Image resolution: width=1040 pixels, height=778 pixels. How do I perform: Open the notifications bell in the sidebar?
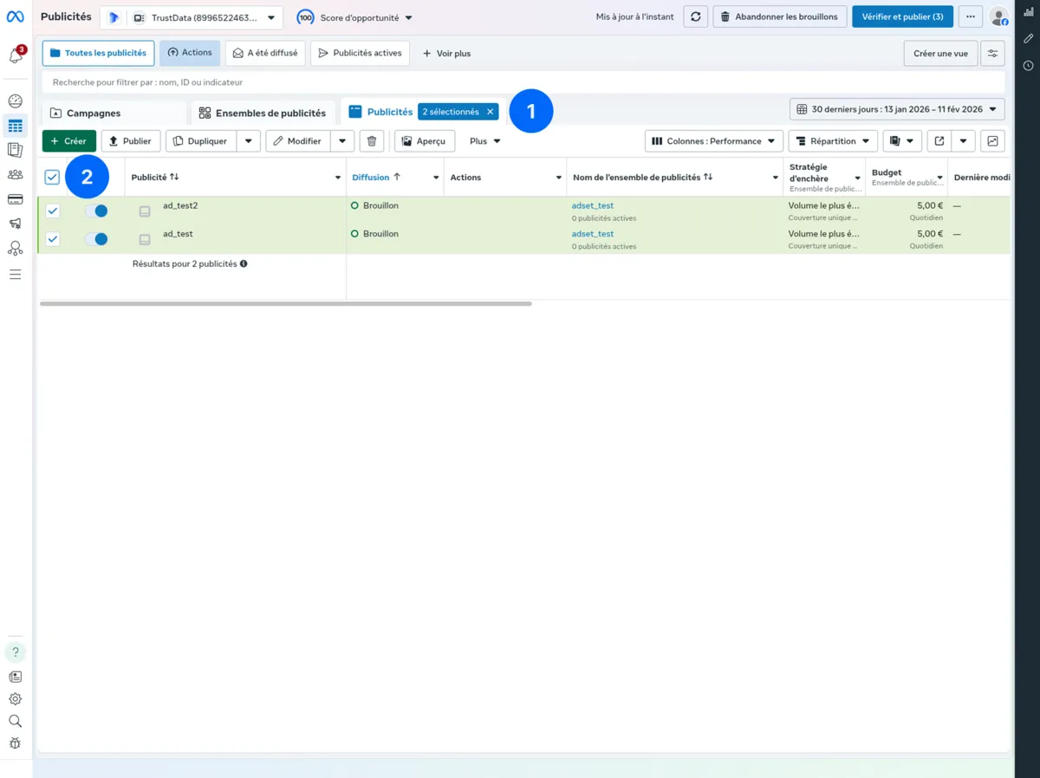[x=16, y=55]
